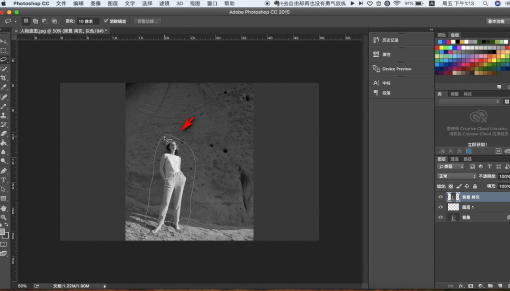Open the Character panel
This screenshot has height=291, width=510.
382,83
